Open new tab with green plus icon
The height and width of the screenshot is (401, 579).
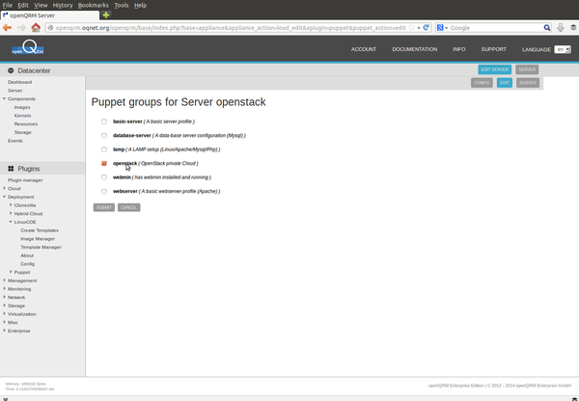point(106,15)
